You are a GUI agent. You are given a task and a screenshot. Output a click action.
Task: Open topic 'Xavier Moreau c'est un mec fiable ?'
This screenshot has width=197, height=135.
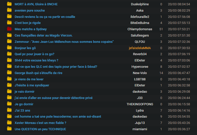coord(40,123)
